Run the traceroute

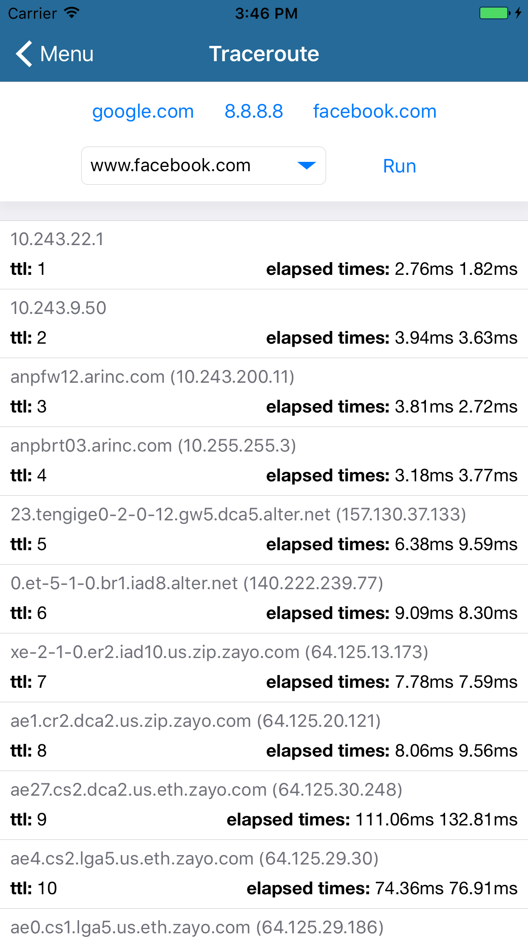coord(399,166)
